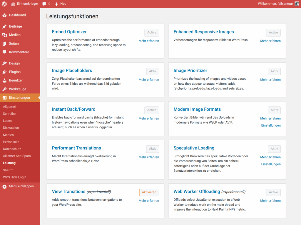Click Aktiv button of Image Placeholders
Viewport: 301px width, 225px height.
click(x=153, y=71)
